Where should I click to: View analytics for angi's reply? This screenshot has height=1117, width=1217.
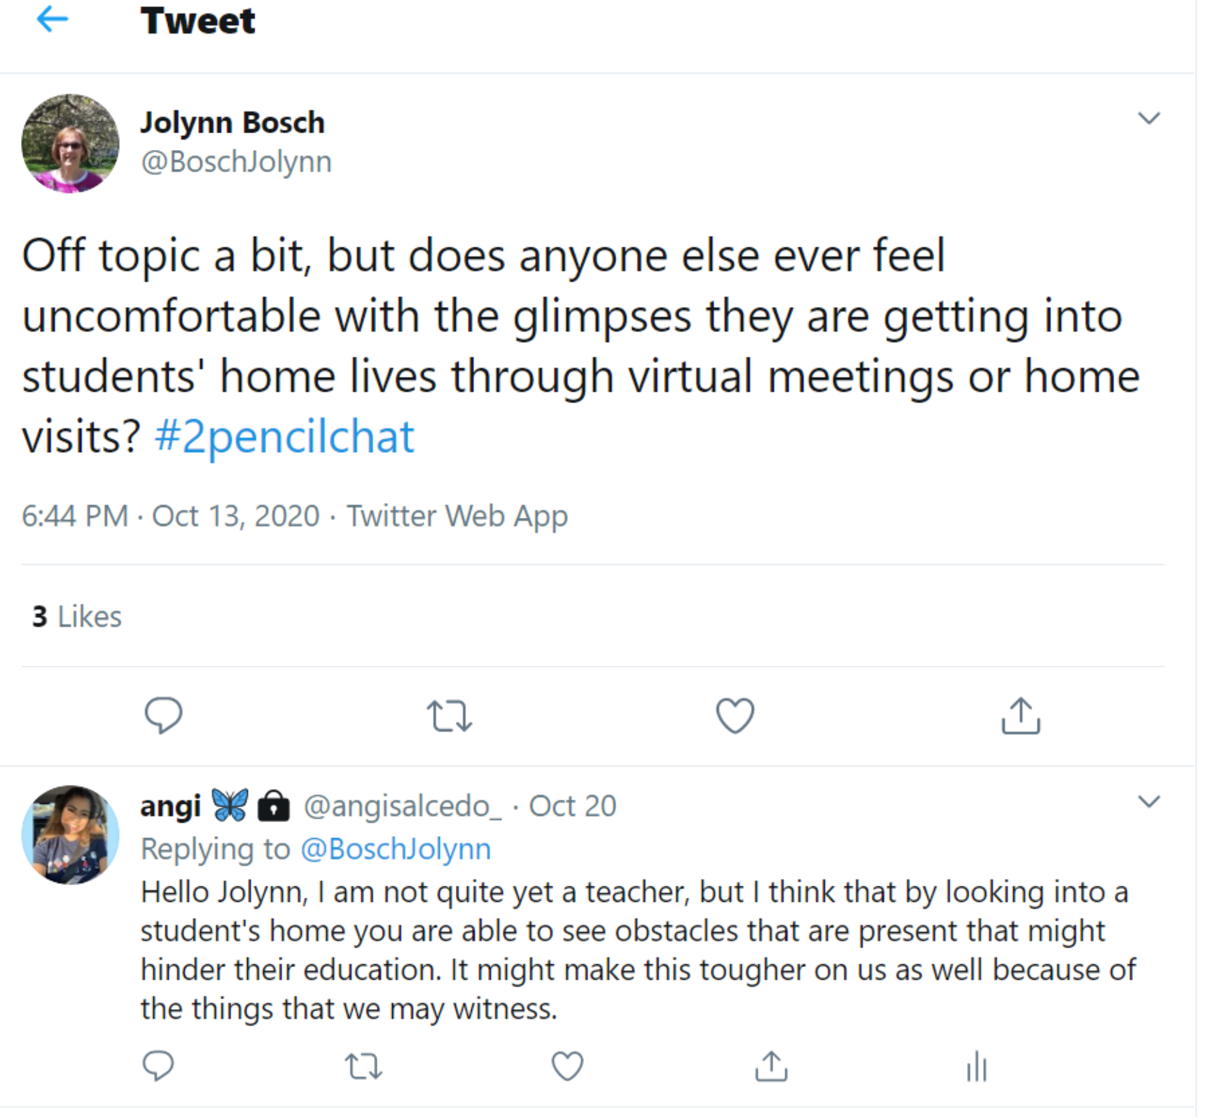point(976,1066)
